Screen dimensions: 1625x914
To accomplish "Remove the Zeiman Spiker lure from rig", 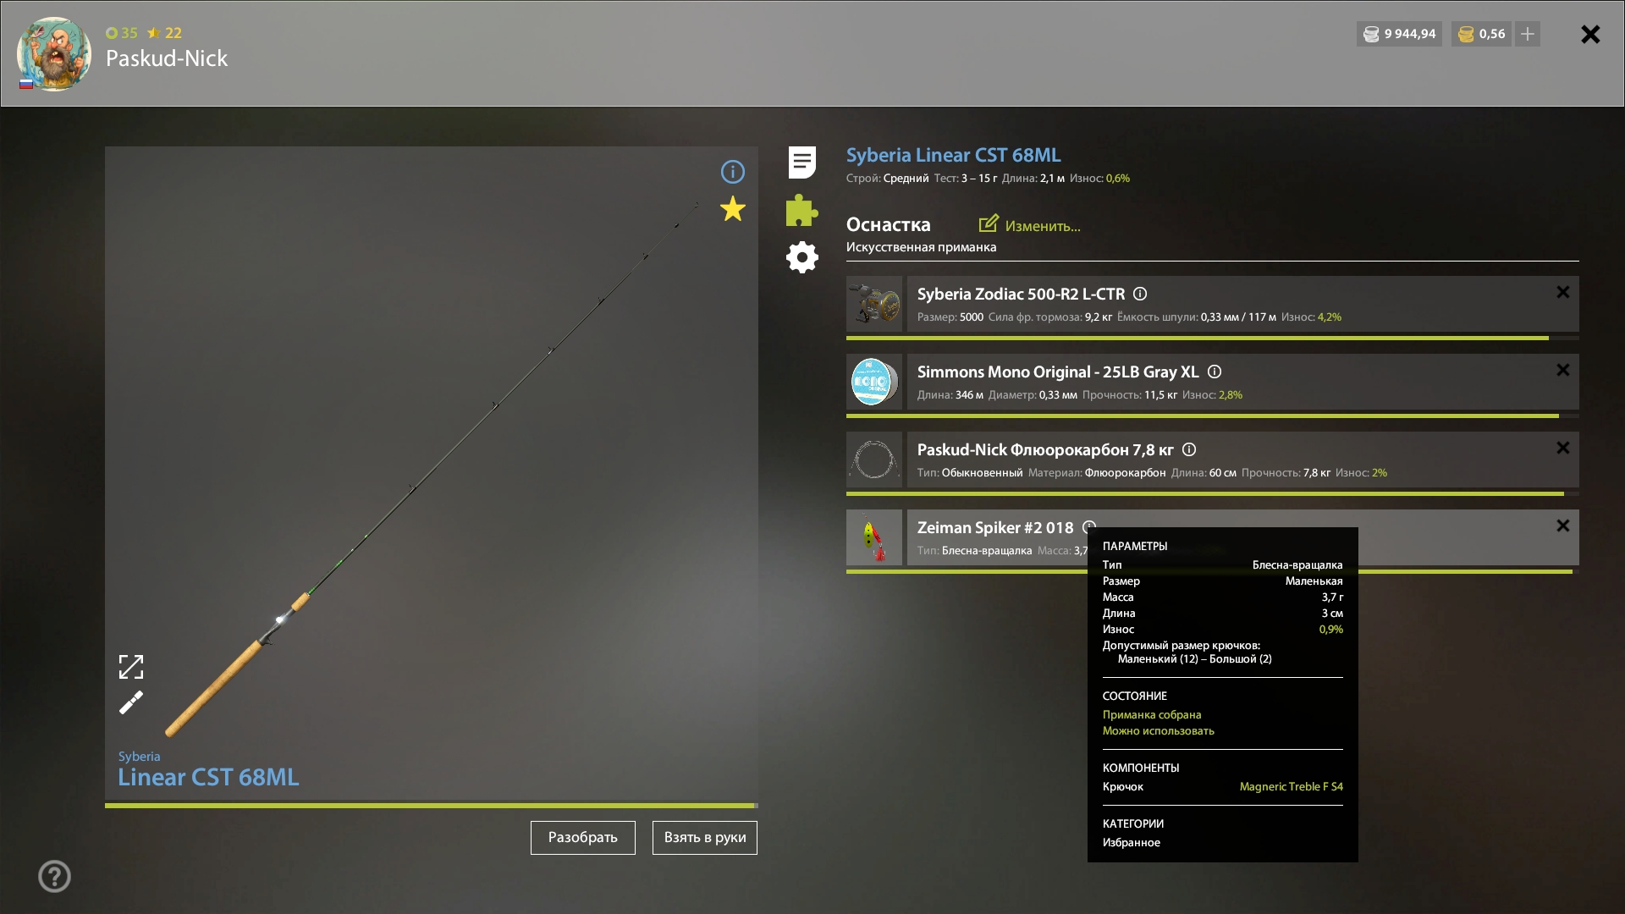I will [1563, 526].
